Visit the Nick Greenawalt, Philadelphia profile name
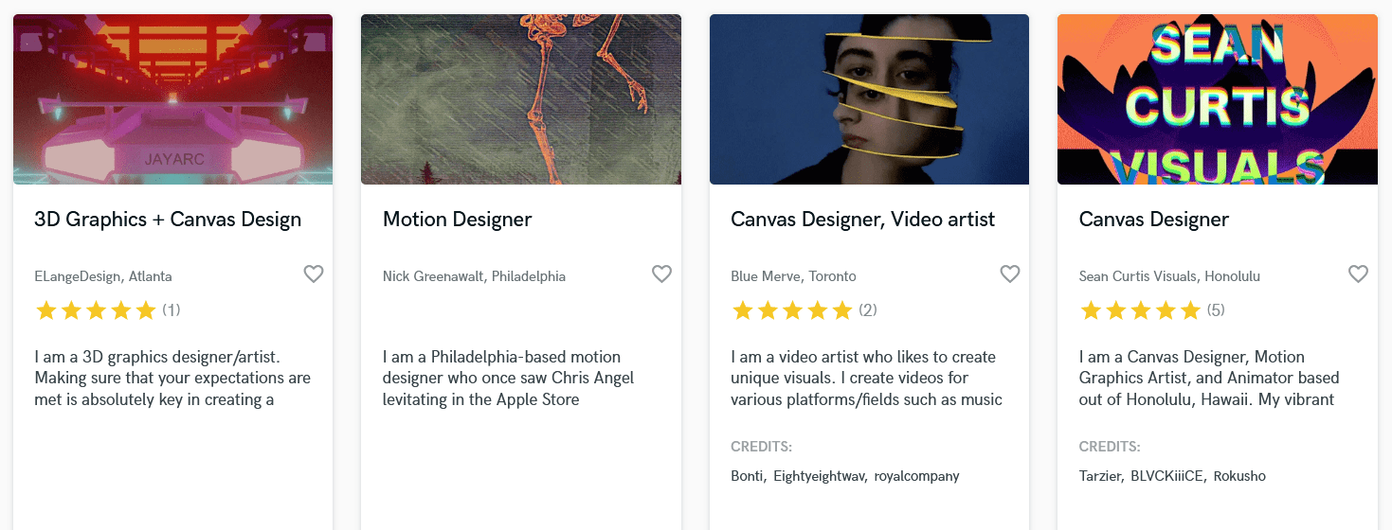 [x=474, y=276]
